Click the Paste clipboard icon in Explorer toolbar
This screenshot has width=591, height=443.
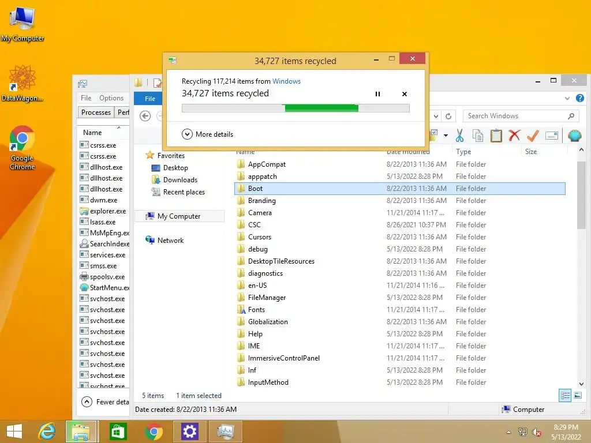496,136
